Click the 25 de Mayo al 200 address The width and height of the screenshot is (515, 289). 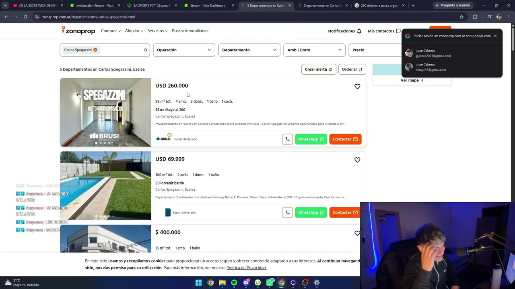pyautogui.click(x=170, y=110)
